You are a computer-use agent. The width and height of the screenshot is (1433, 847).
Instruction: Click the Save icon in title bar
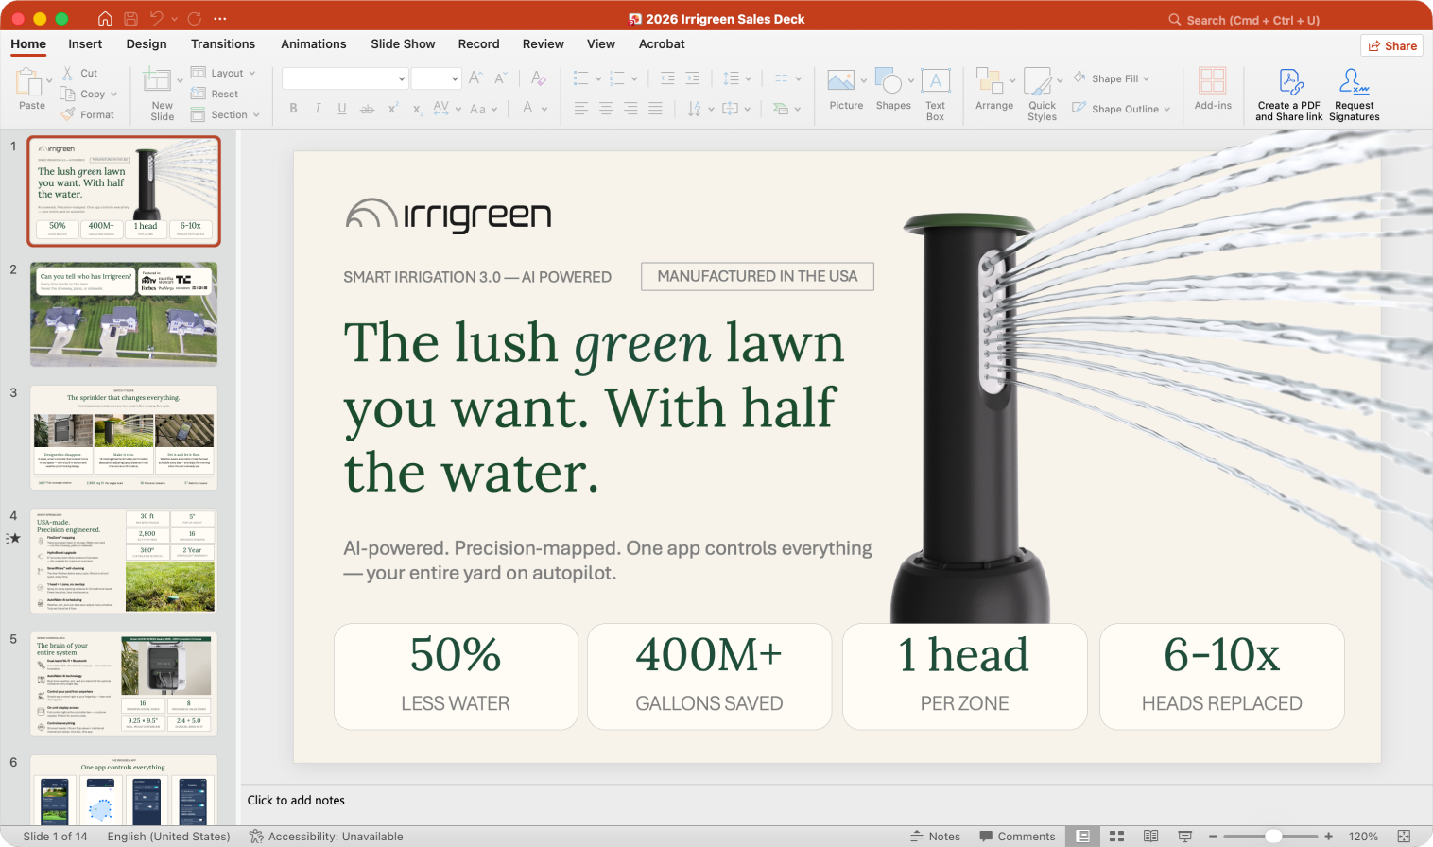pyautogui.click(x=130, y=19)
